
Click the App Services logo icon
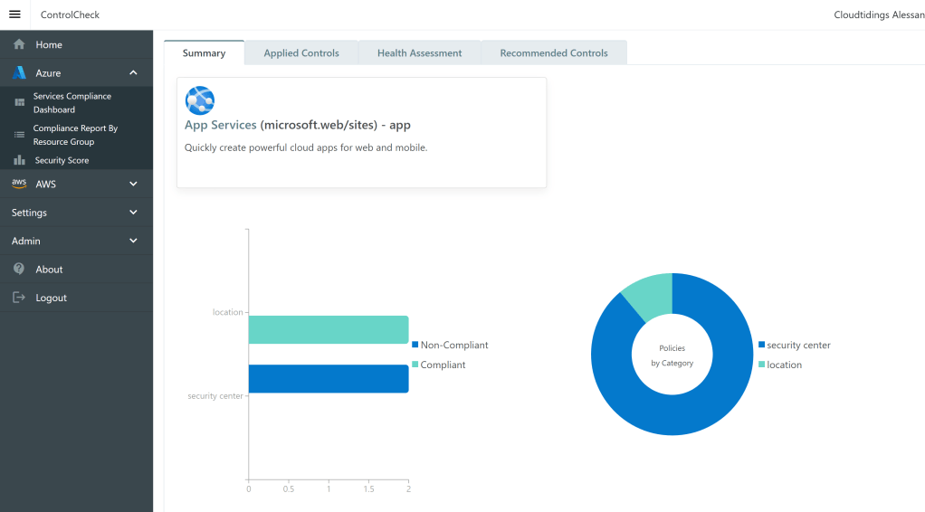[x=199, y=100]
